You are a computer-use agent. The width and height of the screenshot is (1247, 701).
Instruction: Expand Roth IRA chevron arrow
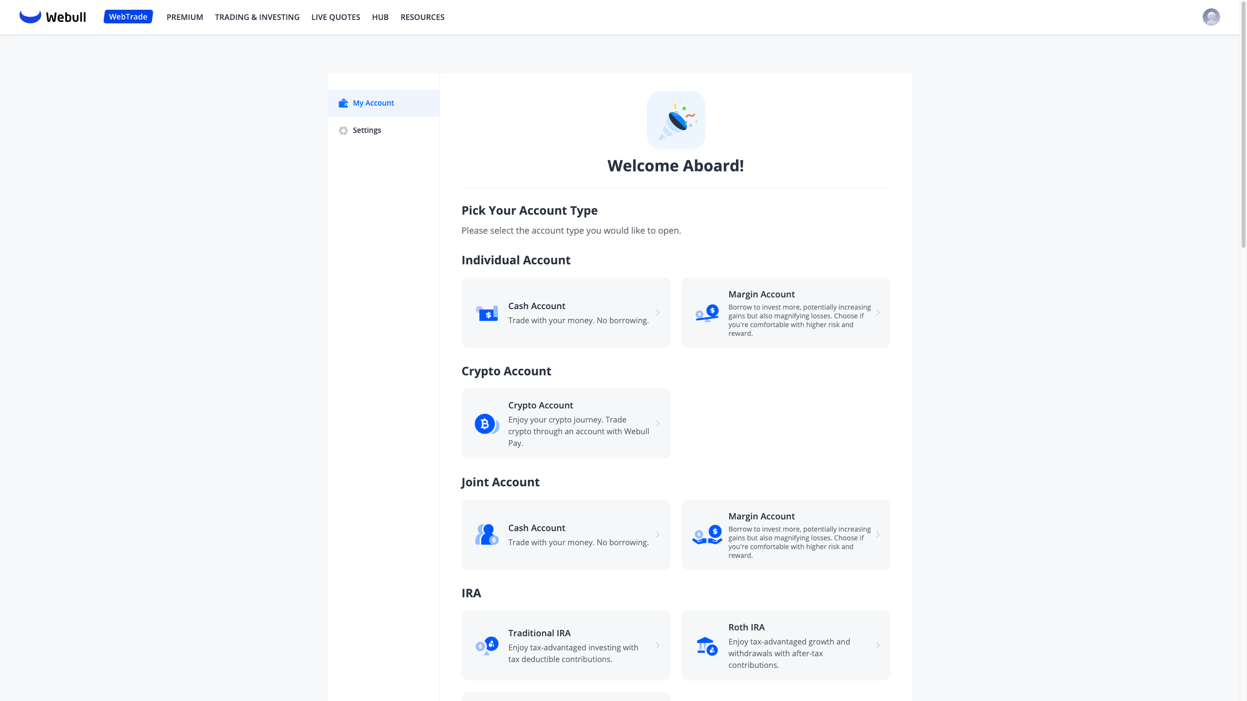878,646
